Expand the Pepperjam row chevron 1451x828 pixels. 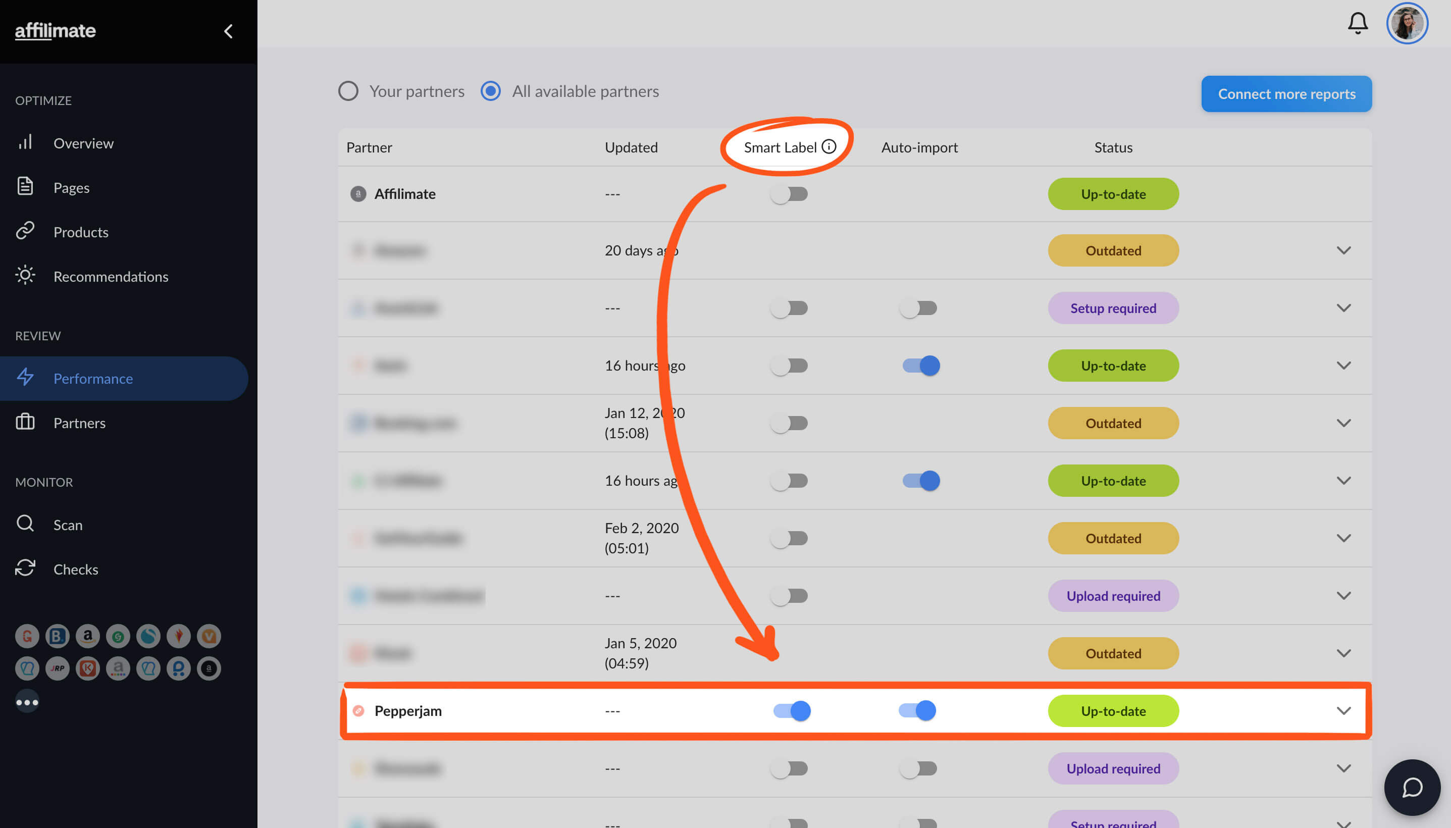[1343, 711]
